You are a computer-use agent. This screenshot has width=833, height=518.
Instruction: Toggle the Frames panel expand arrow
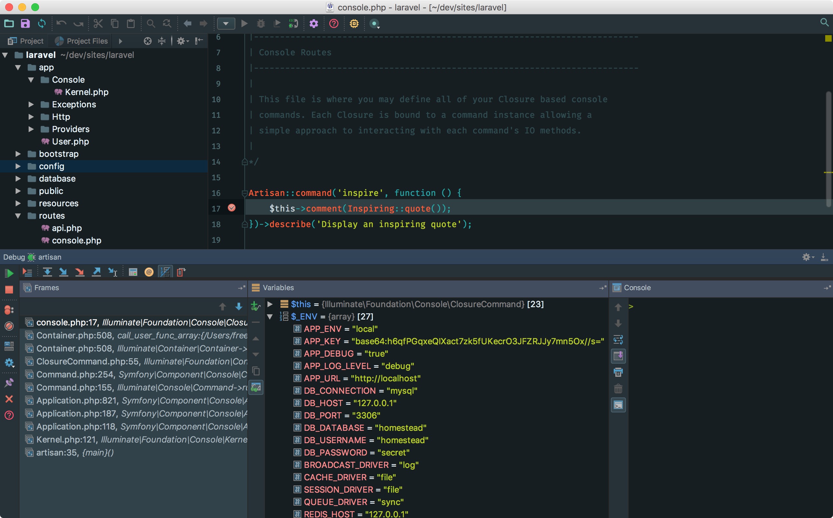coord(242,287)
